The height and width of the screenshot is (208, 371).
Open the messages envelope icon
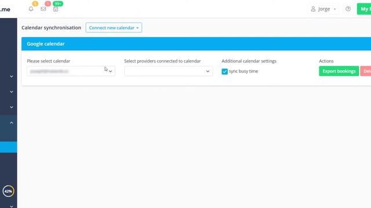(x=43, y=9)
